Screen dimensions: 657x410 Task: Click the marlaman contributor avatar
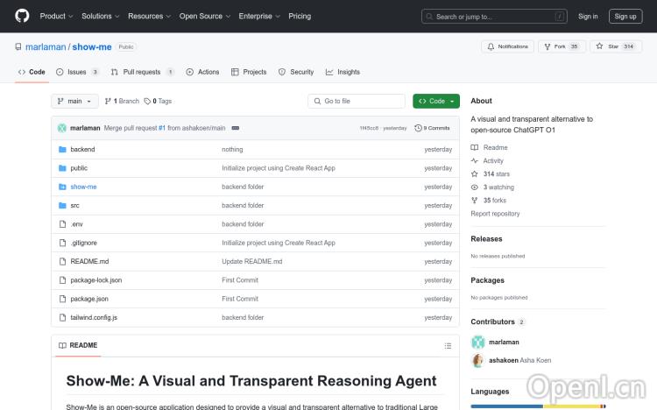click(x=478, y=343)
